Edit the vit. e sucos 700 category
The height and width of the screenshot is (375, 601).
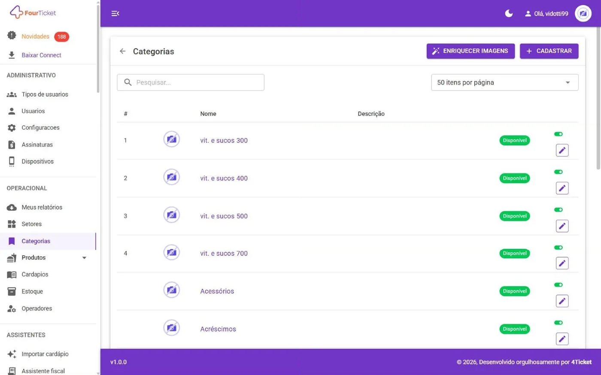pos(562,263)
